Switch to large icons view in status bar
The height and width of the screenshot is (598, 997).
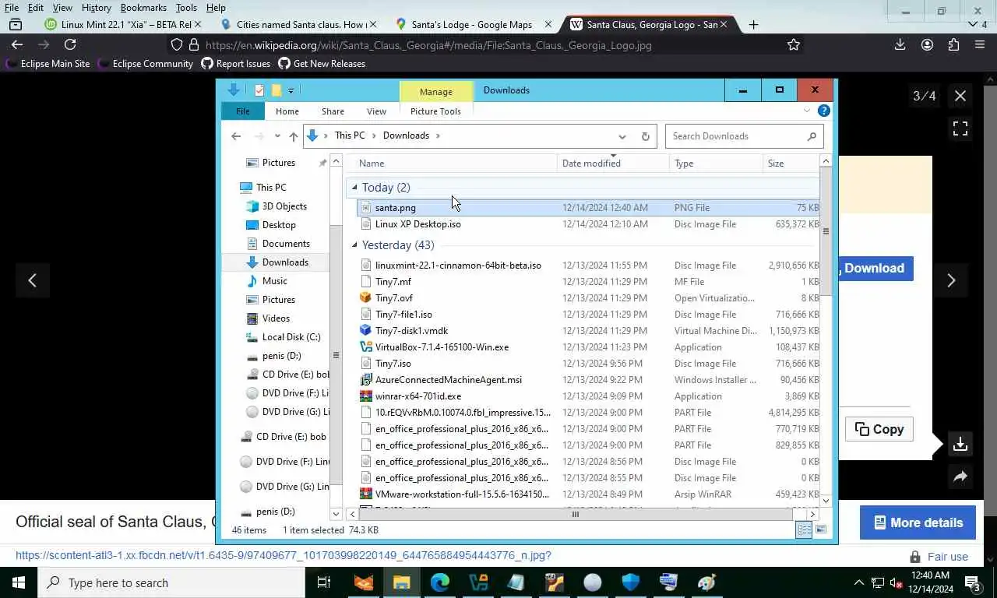pos(820,530)
